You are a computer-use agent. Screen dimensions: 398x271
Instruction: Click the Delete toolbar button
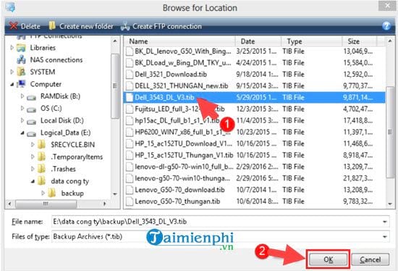pos(25,26)
